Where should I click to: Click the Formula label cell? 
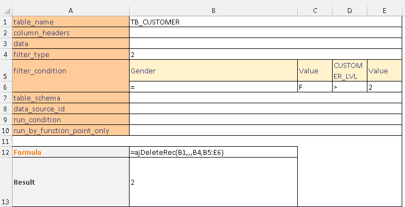click(x=71, y=152)
